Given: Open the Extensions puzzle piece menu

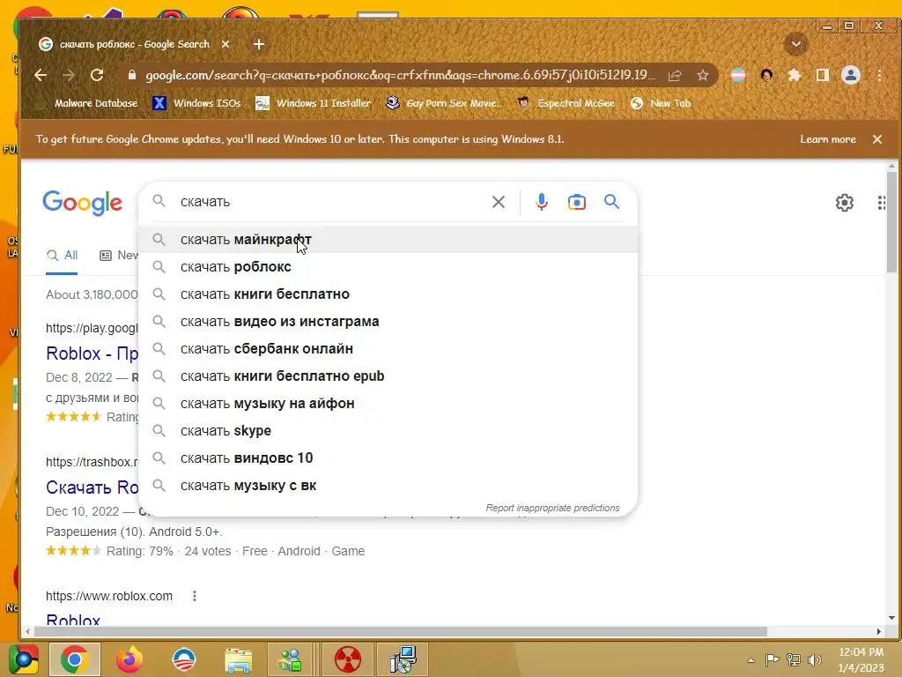Looking at the screenshot, I should [795, 76].
